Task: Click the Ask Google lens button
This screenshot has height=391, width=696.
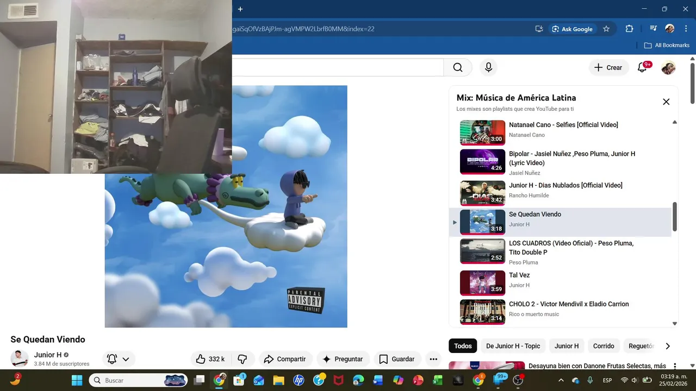Action: [x=571, y=29]
